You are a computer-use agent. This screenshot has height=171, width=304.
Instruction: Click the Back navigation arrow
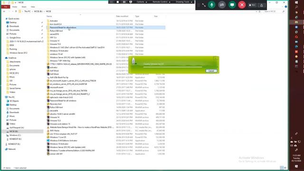coord(4,11)
